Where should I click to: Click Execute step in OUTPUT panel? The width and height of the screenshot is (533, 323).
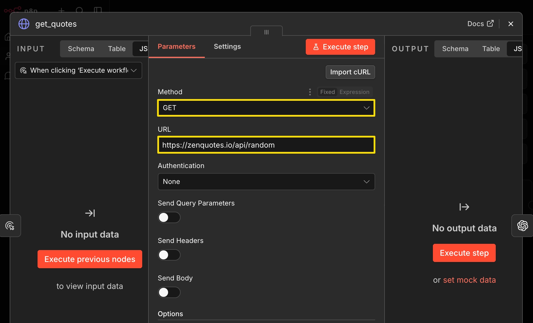pyautogui.click(x=464, y=253)
